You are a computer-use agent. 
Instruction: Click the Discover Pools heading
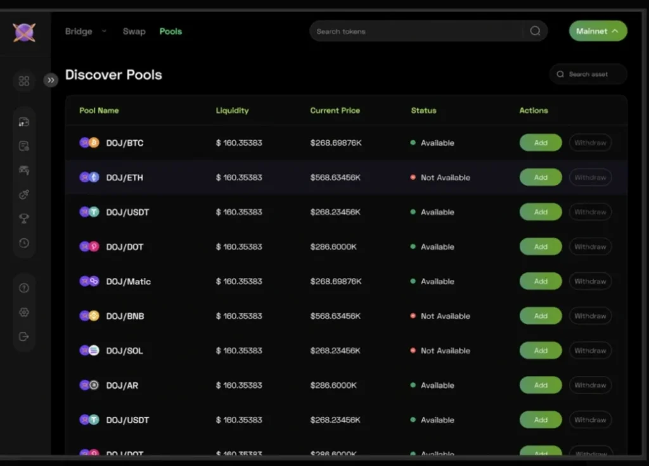coord(113,75)
